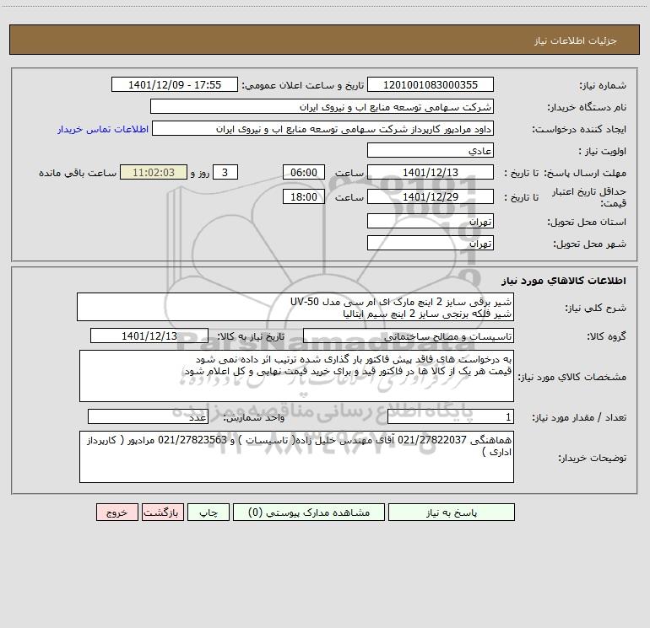This screenshot has height=628, width=650.
Task: Click the شماره نیاز label
Action: (x=603, y=86)
